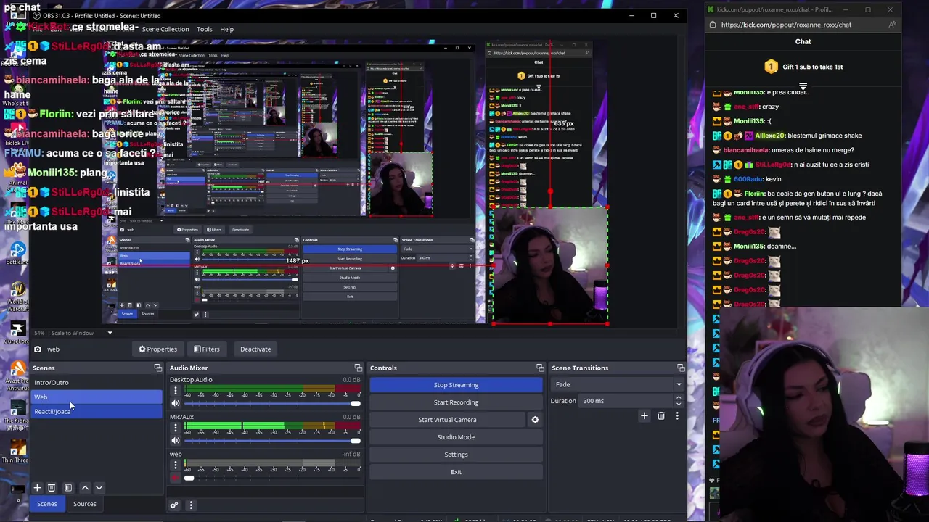Click Exit in Controls
The height and width of the screenshot is (522, 929).
click(456, 472)
